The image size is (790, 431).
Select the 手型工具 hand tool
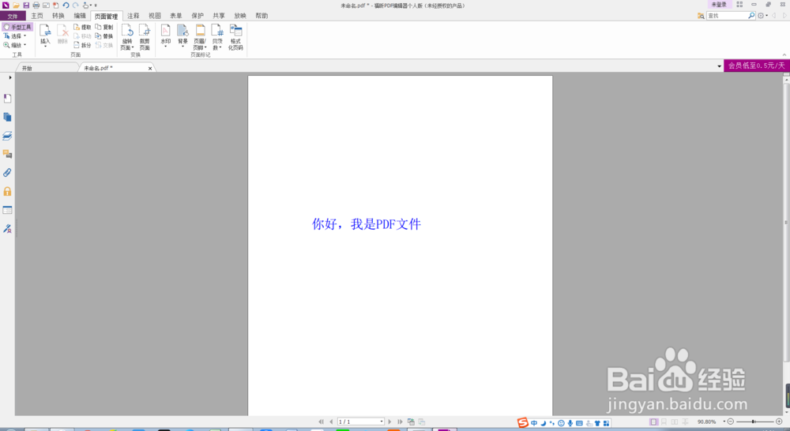(17, 27)
